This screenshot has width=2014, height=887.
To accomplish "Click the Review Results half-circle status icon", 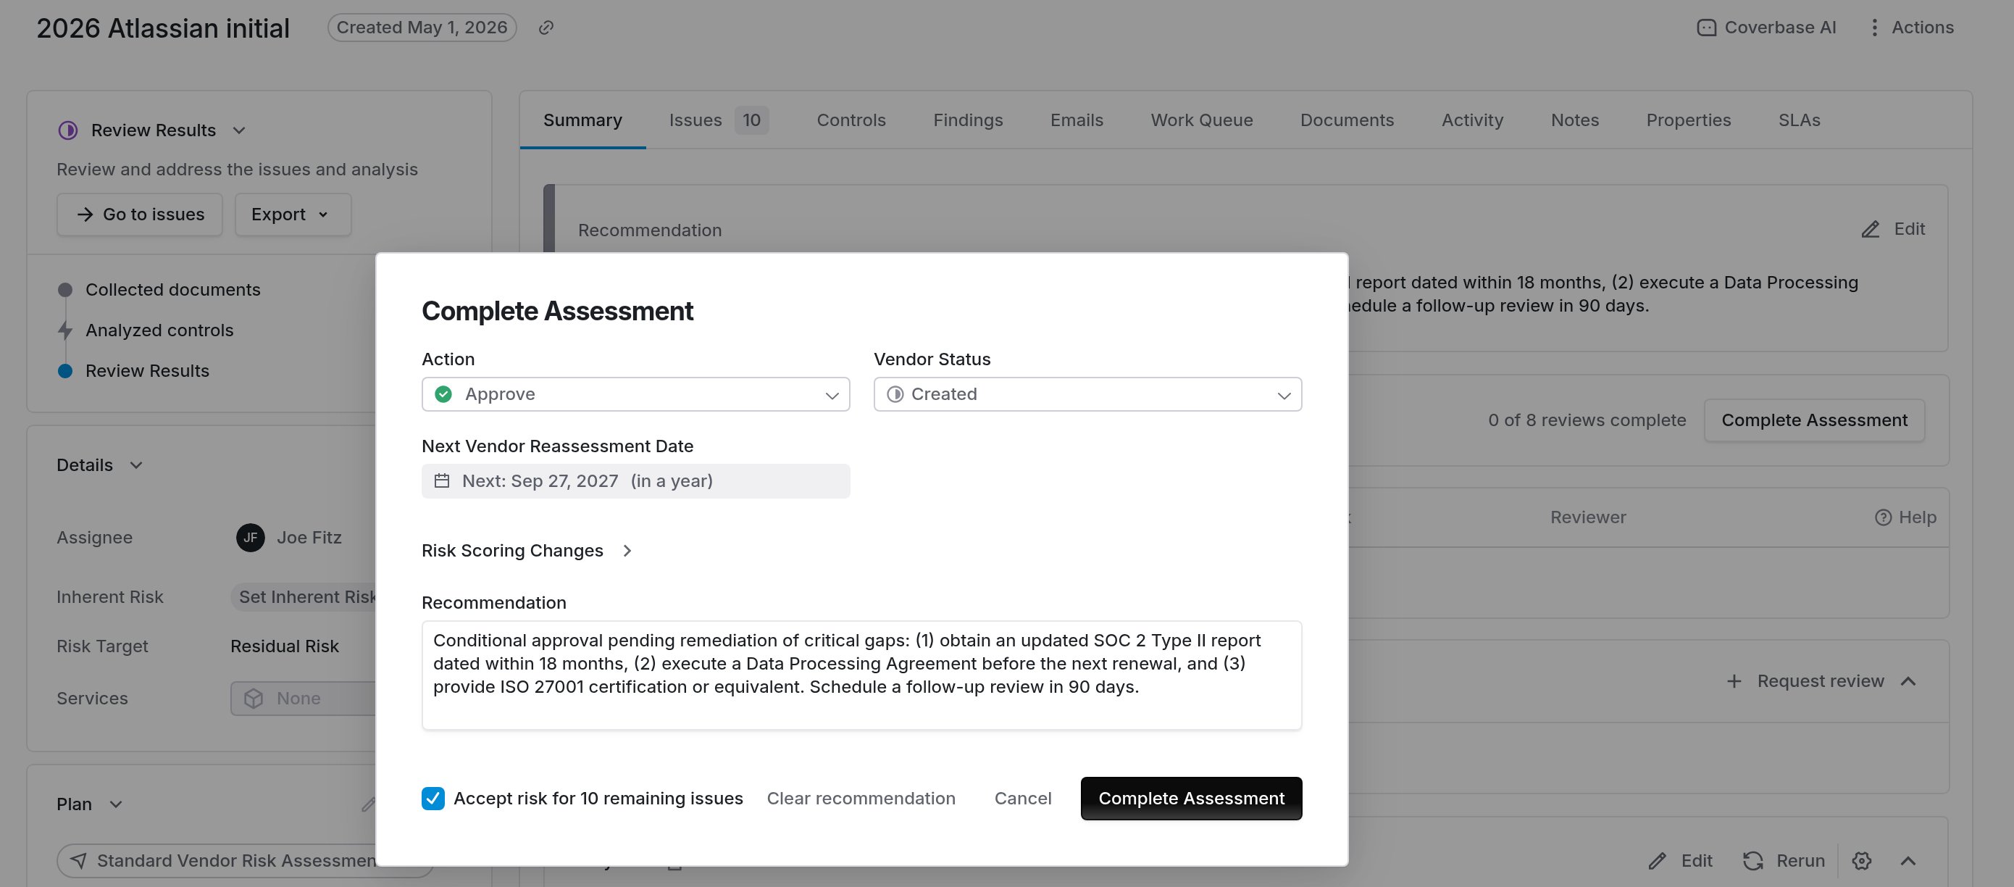I will click(68, 130).
